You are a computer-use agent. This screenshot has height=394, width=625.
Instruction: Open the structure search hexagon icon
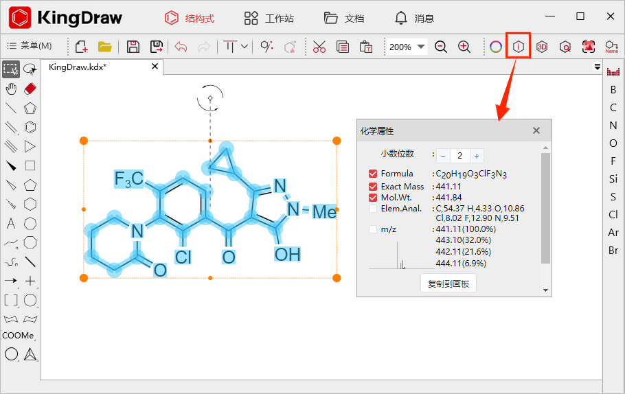tap(565, 47)
